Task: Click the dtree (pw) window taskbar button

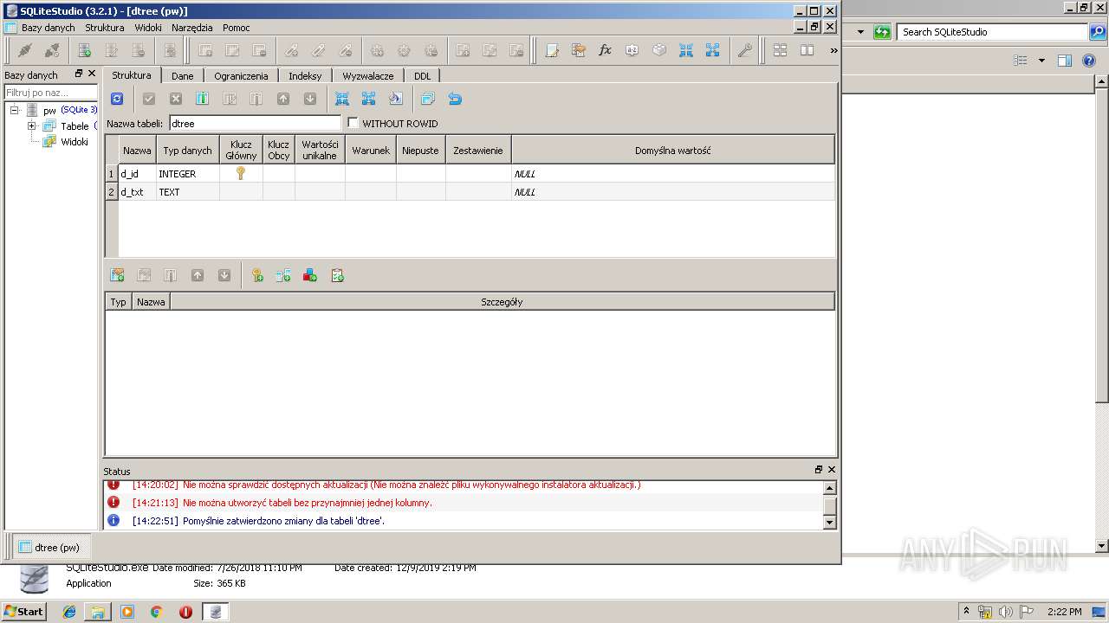Action: coord(50,547)
